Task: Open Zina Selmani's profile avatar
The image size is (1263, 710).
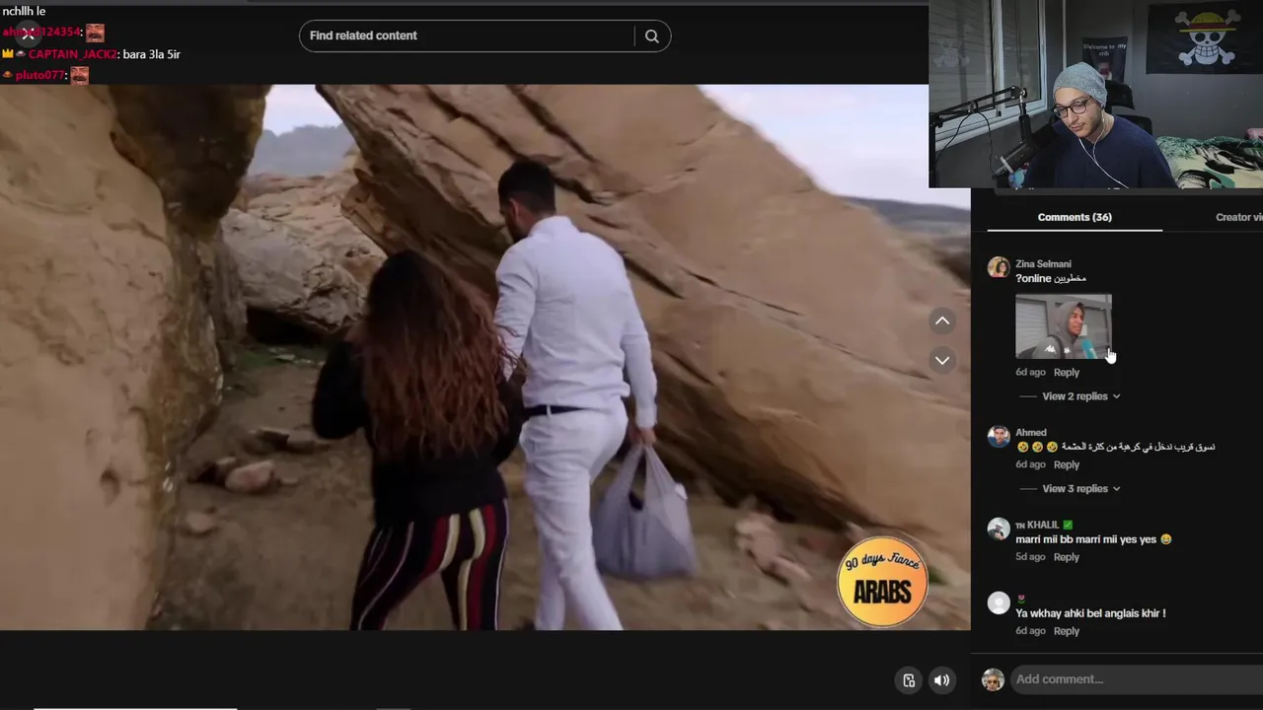Action: pyautogui.click(x=999, y=267)
